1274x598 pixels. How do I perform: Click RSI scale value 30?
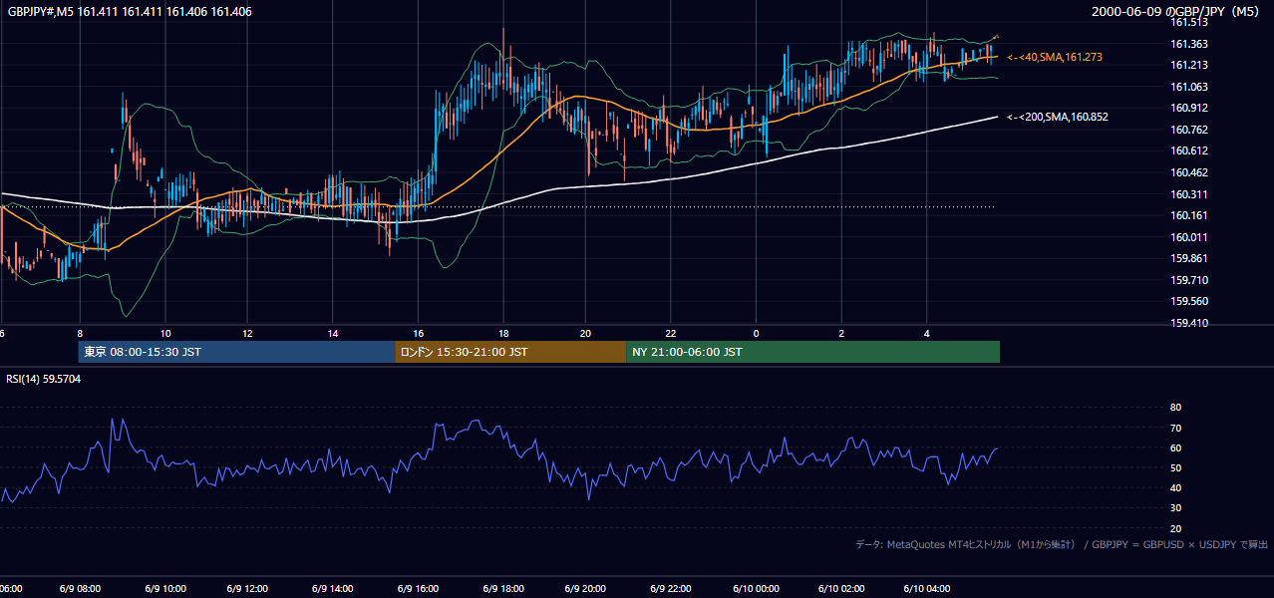point(1176,508)
